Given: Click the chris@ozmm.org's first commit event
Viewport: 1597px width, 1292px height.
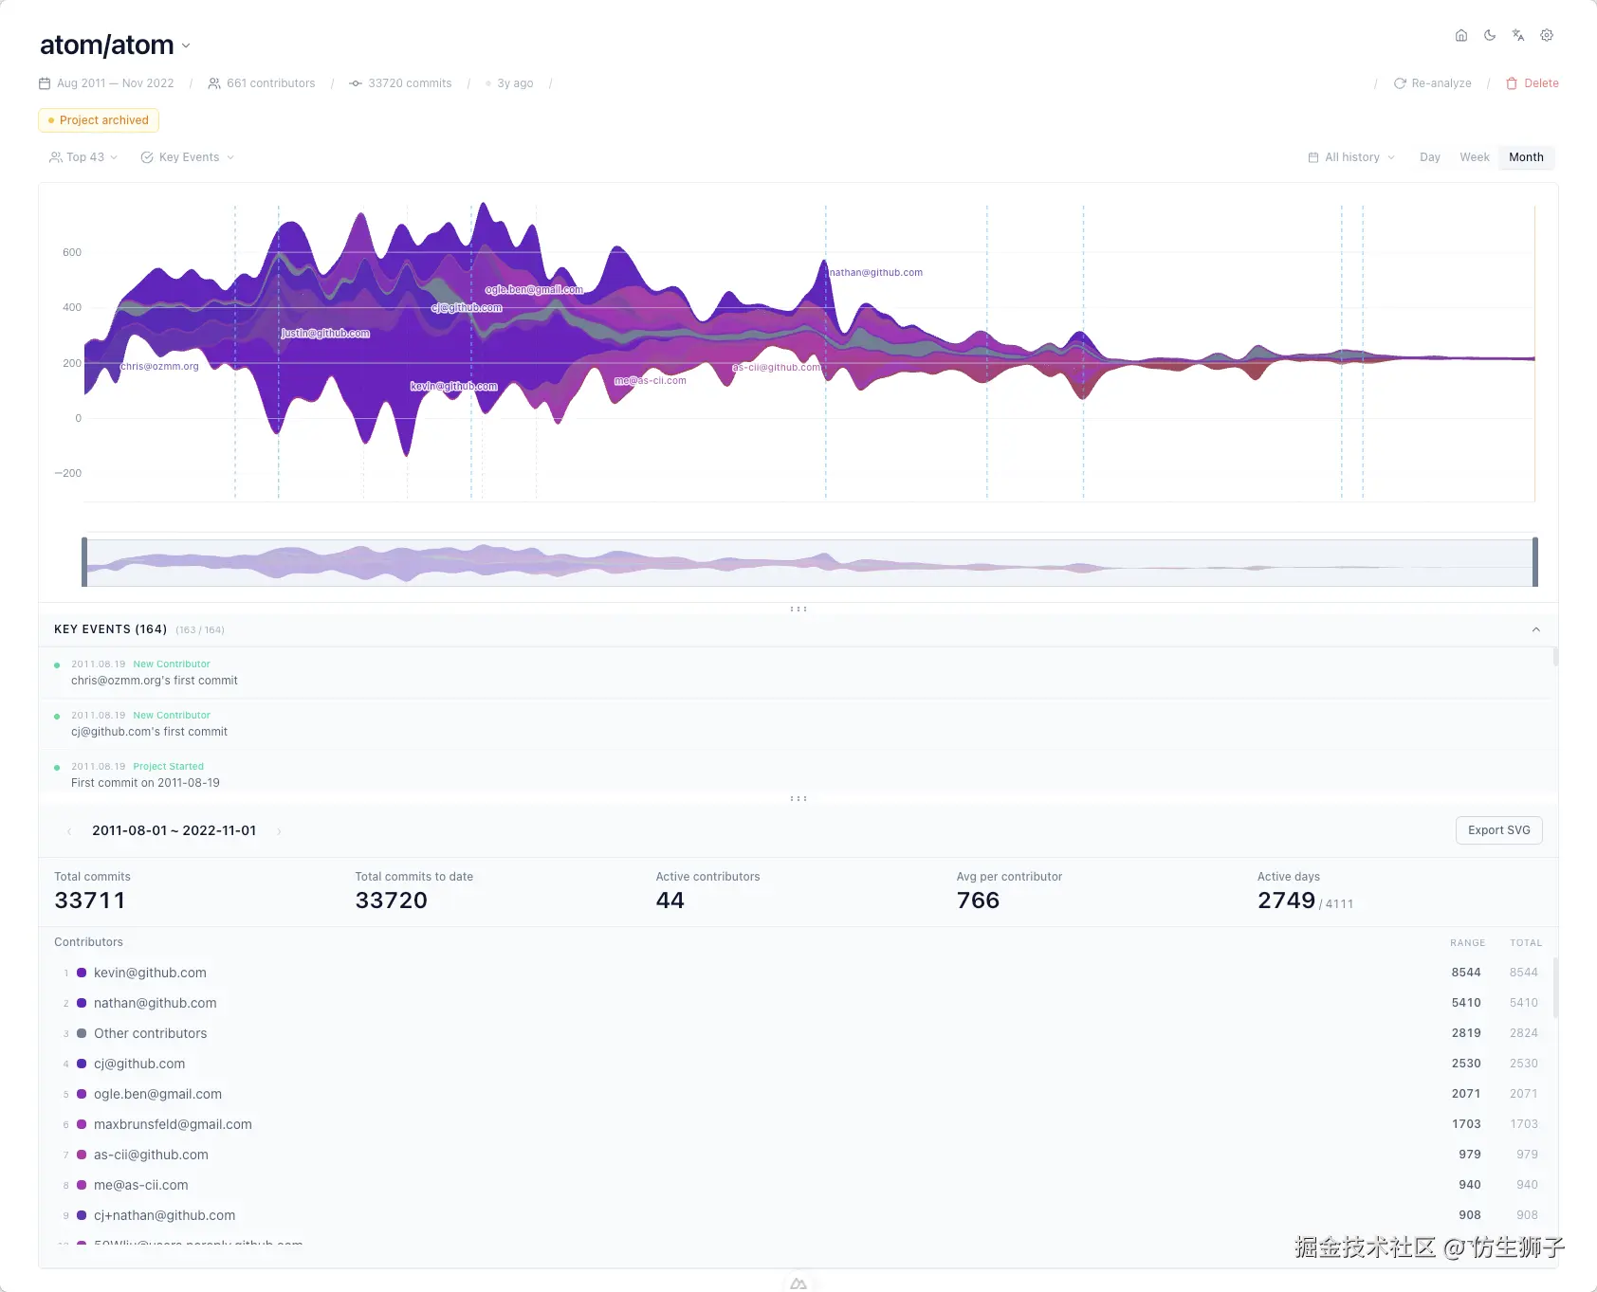Looking at the screenshot, I should 797,673.
